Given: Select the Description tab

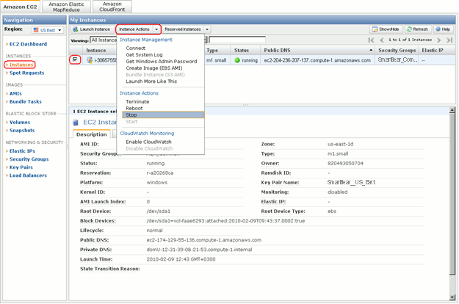Looking at the screenshot, I should 91,134.
